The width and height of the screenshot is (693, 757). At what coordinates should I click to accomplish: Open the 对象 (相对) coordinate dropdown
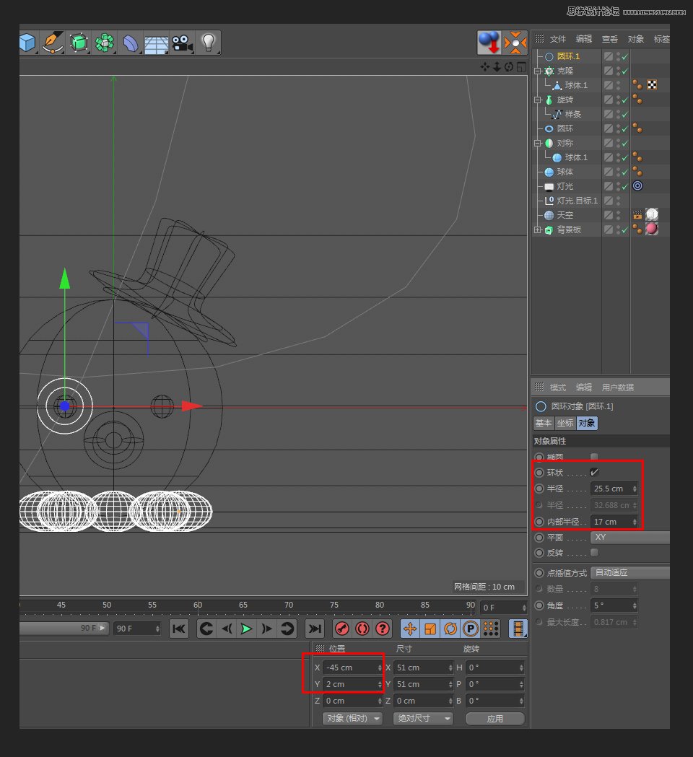(352, 718)
